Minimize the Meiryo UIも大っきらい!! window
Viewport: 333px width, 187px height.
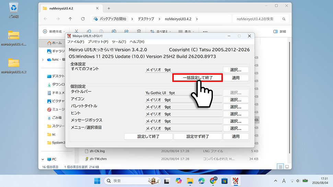[x=229, y=36]
